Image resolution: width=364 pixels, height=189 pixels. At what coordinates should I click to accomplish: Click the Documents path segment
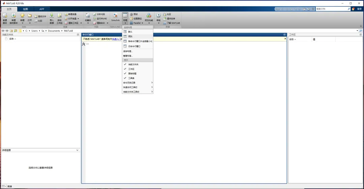[x=54, y=31]
